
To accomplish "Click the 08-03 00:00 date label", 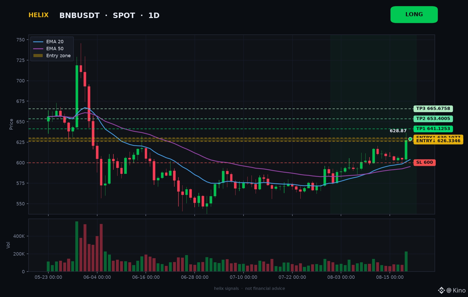I will 341,277.
